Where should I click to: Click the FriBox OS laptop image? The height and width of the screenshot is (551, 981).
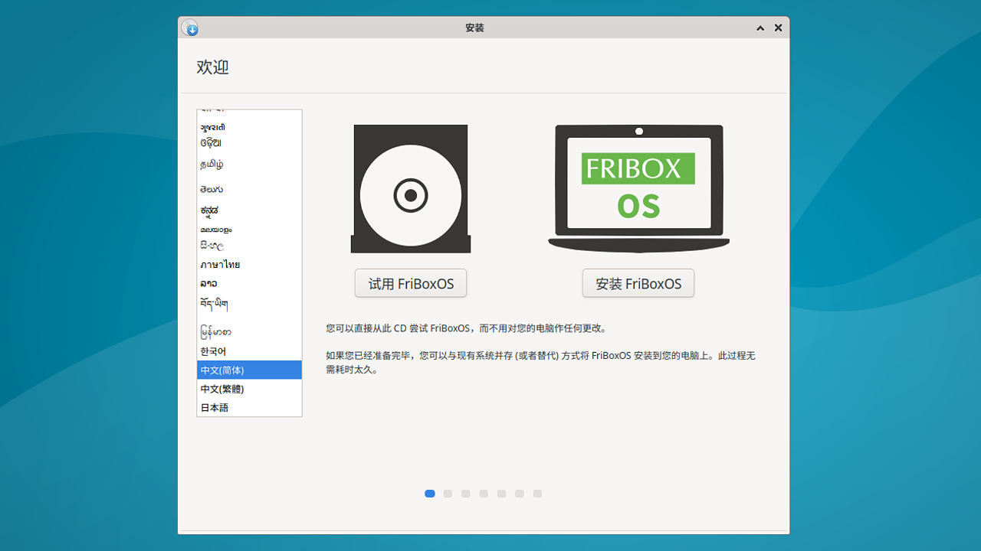pyautogui.click(x=638, y=188)
